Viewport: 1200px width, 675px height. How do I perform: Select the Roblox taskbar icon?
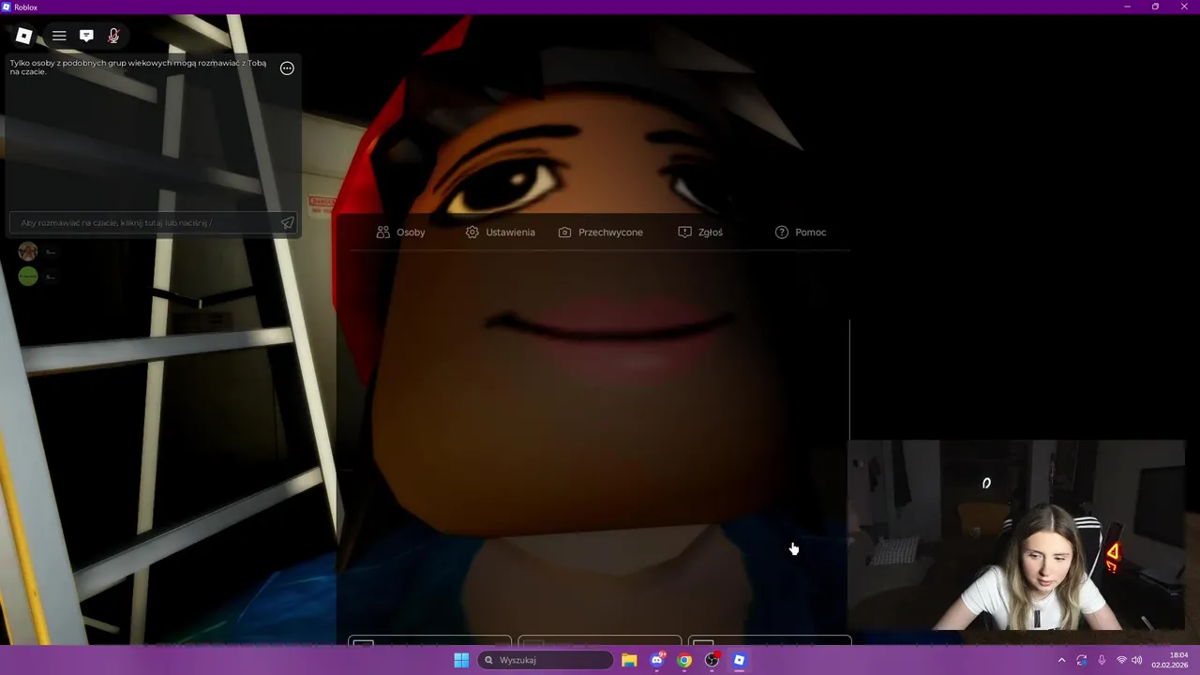[x=739, y=660]
